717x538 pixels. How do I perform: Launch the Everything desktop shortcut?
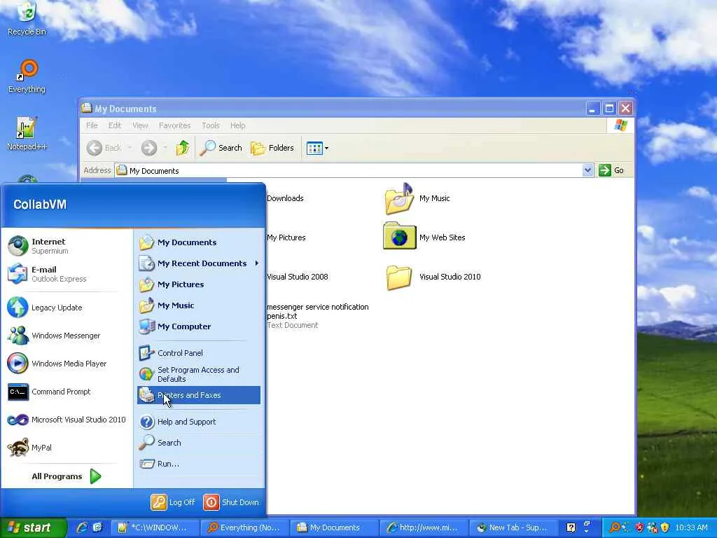click(x=27, y=76)
